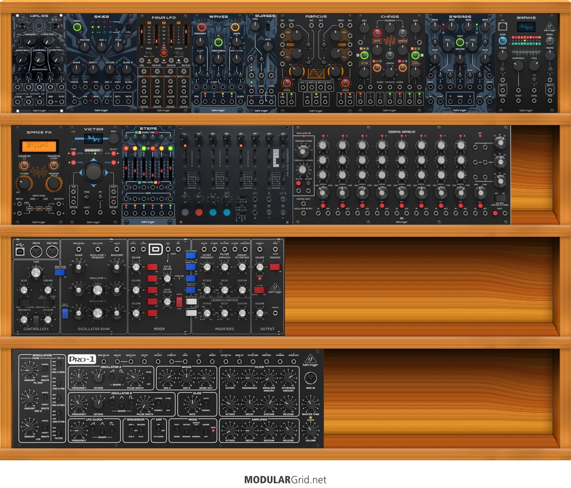Click the MIDI IN socket on the Pro-1

[x=311, y=378]
